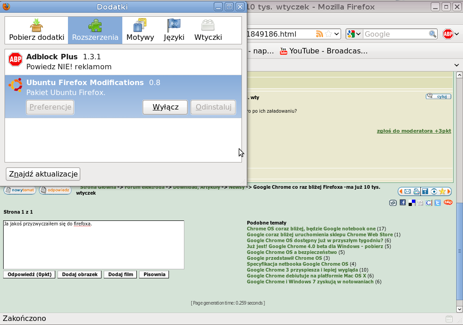The height and width of the screenshot is (325, 463).
Task: Open Już jest! Google Chrome 4.0 beta link
Action: 315,246
